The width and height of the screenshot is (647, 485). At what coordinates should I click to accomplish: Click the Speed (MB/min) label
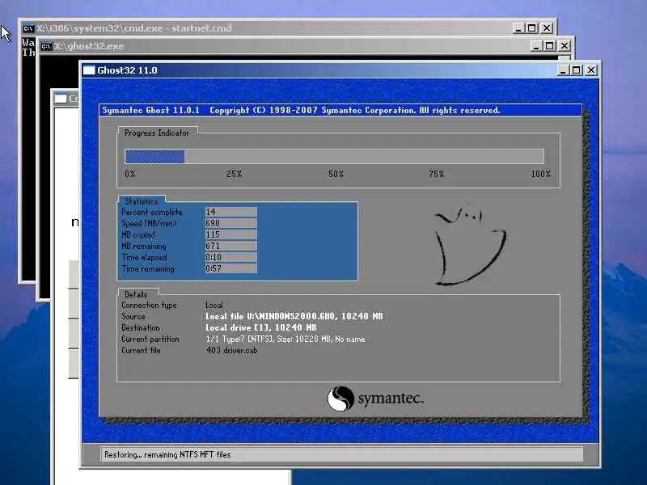click(149, 224)
